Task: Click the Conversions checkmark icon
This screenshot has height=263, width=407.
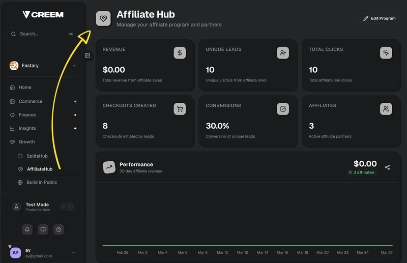Action: click(x=283, y=109)
